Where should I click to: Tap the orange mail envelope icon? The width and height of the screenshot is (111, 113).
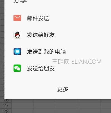point(17,18)
